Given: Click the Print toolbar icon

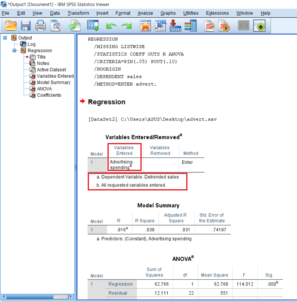Looking at the screenshot, I should [x=40, y=25].
